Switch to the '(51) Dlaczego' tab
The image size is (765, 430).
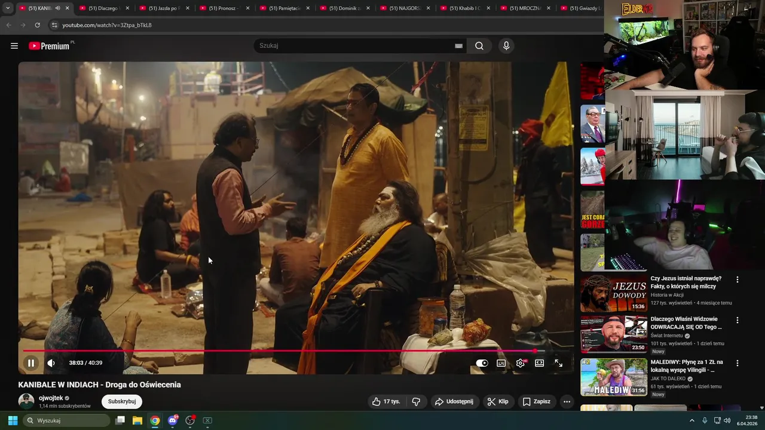103,8
